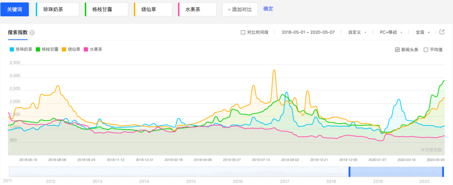
Task: Click the 确定 confirm link
Action: pos(268,9)
